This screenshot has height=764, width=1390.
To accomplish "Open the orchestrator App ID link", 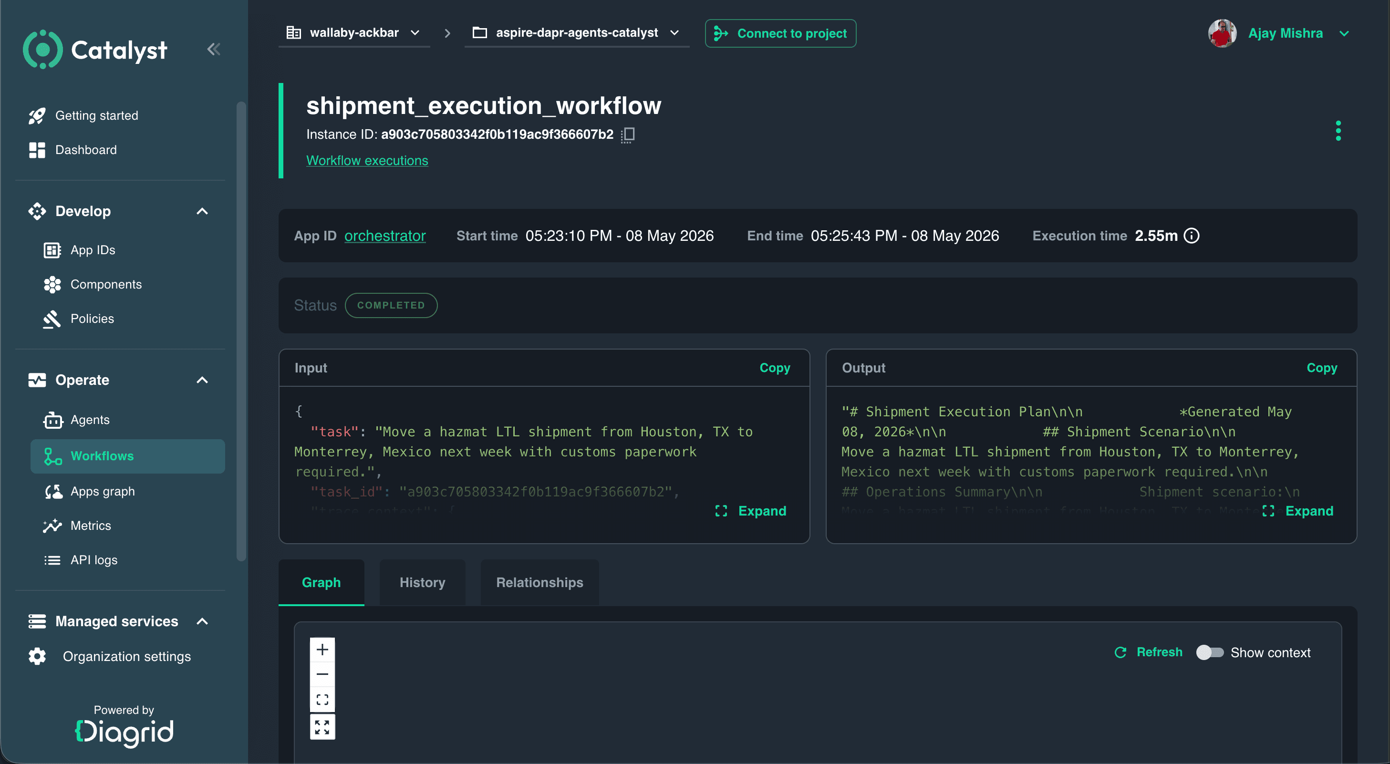I will click(385, 236).
